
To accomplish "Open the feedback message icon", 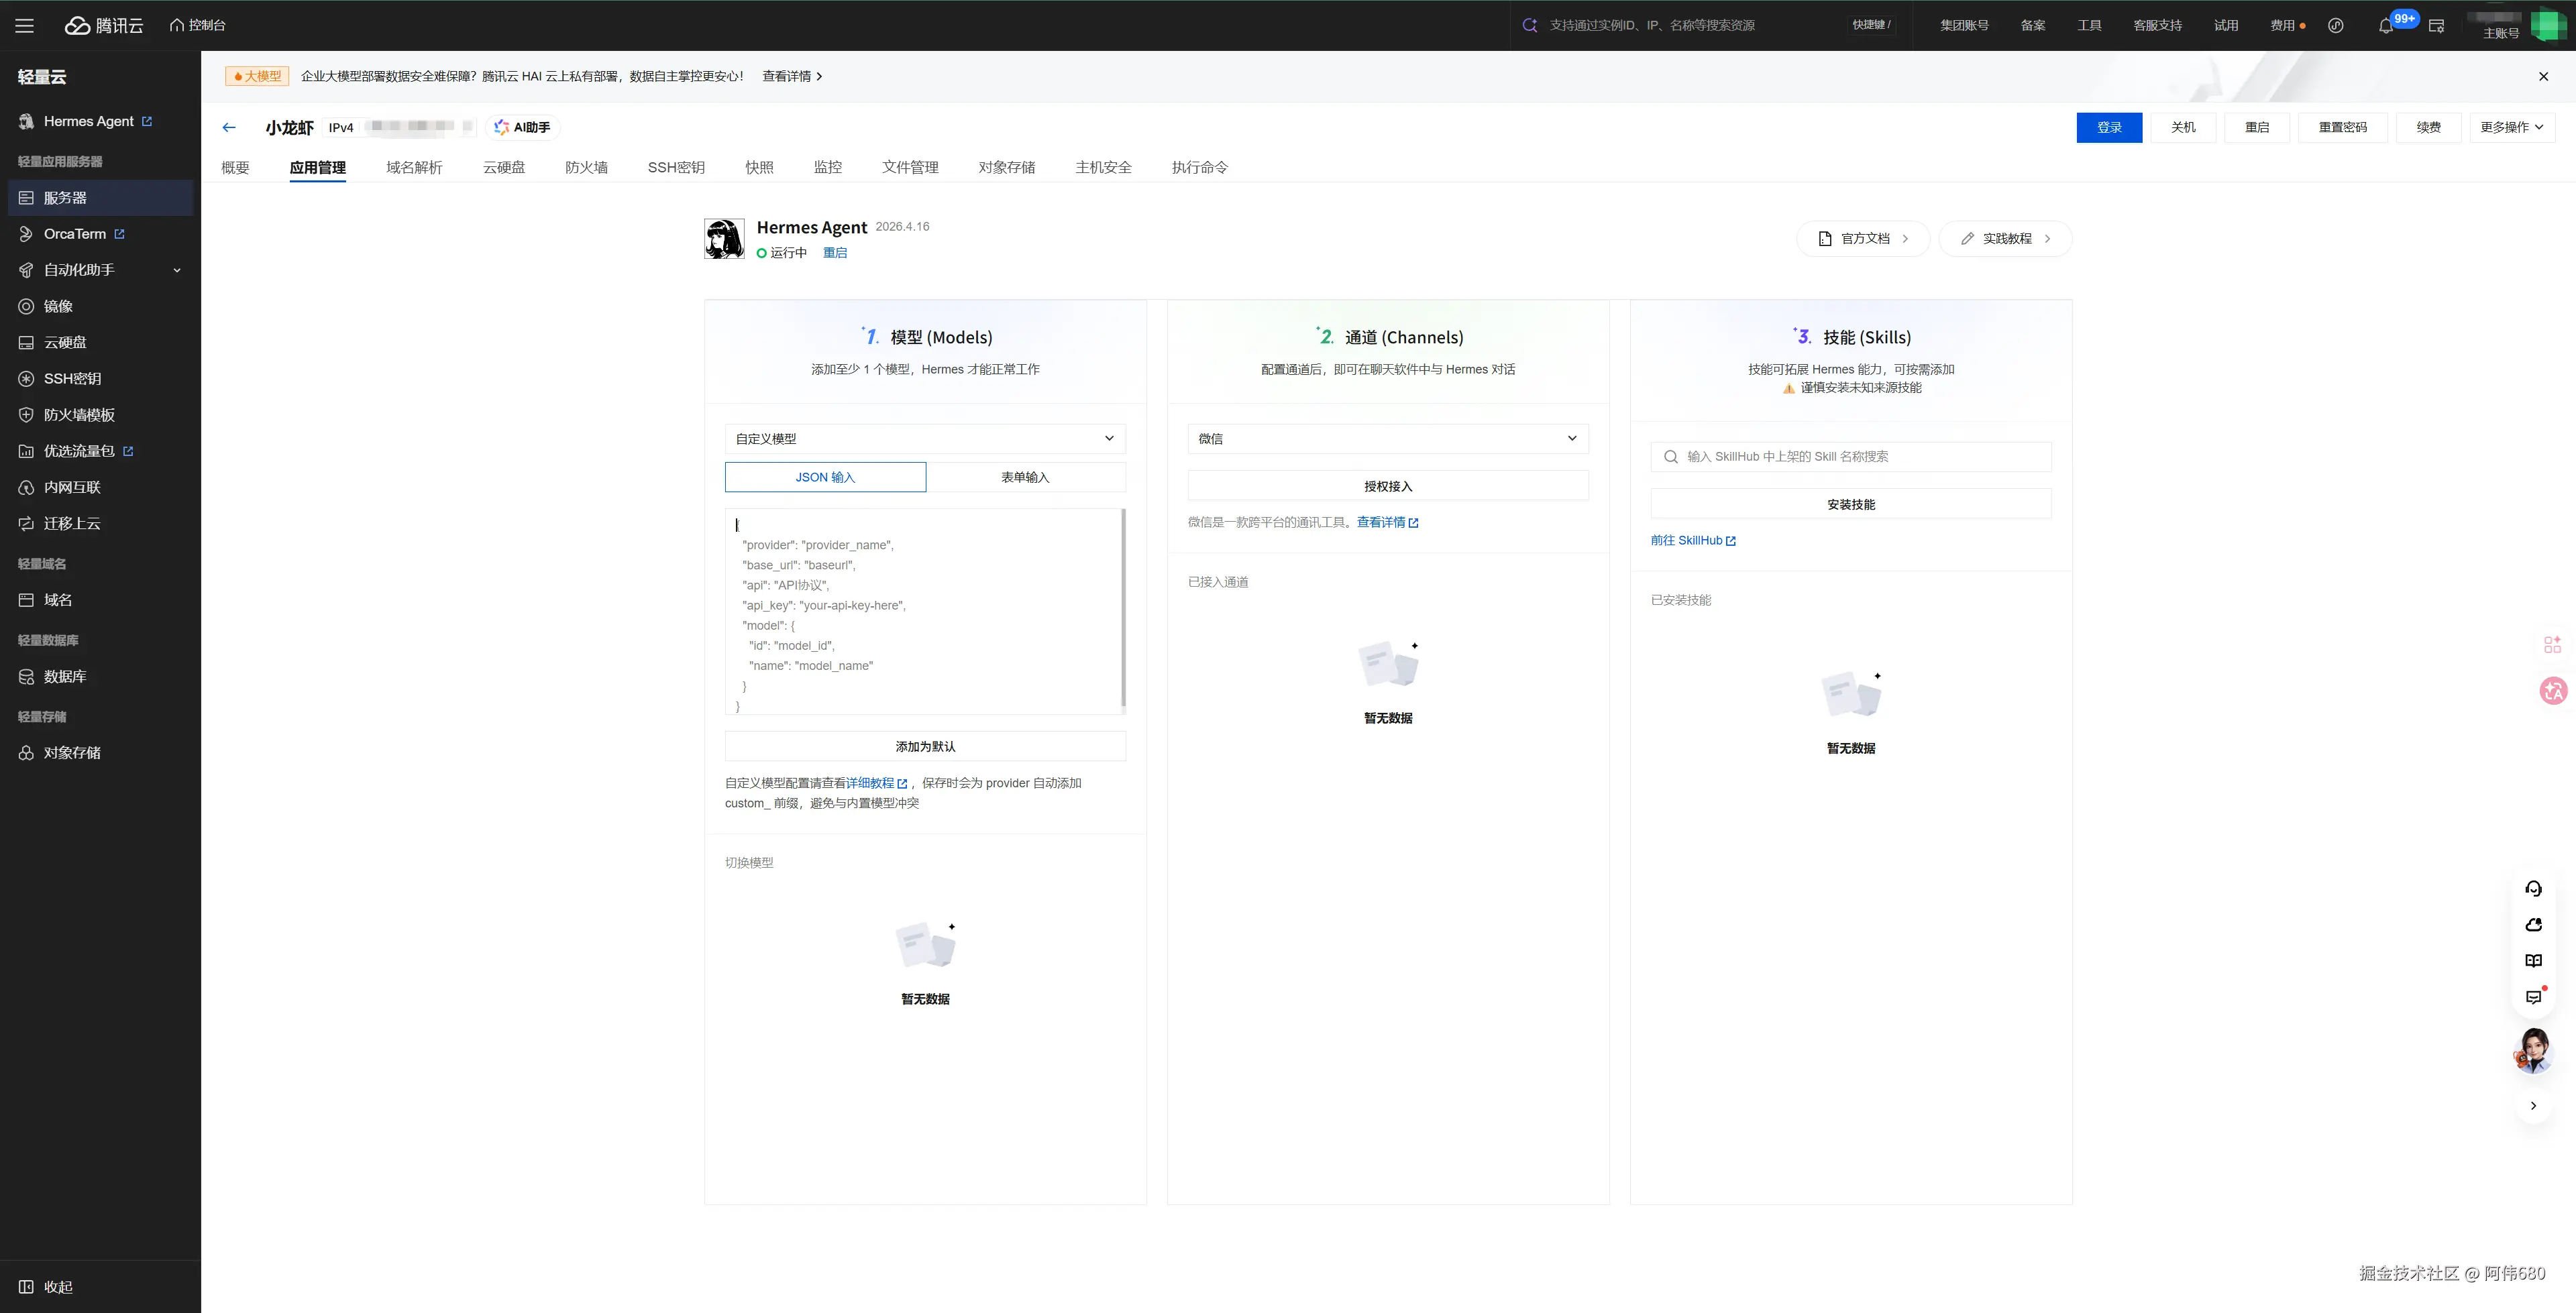I will 2533,997.
